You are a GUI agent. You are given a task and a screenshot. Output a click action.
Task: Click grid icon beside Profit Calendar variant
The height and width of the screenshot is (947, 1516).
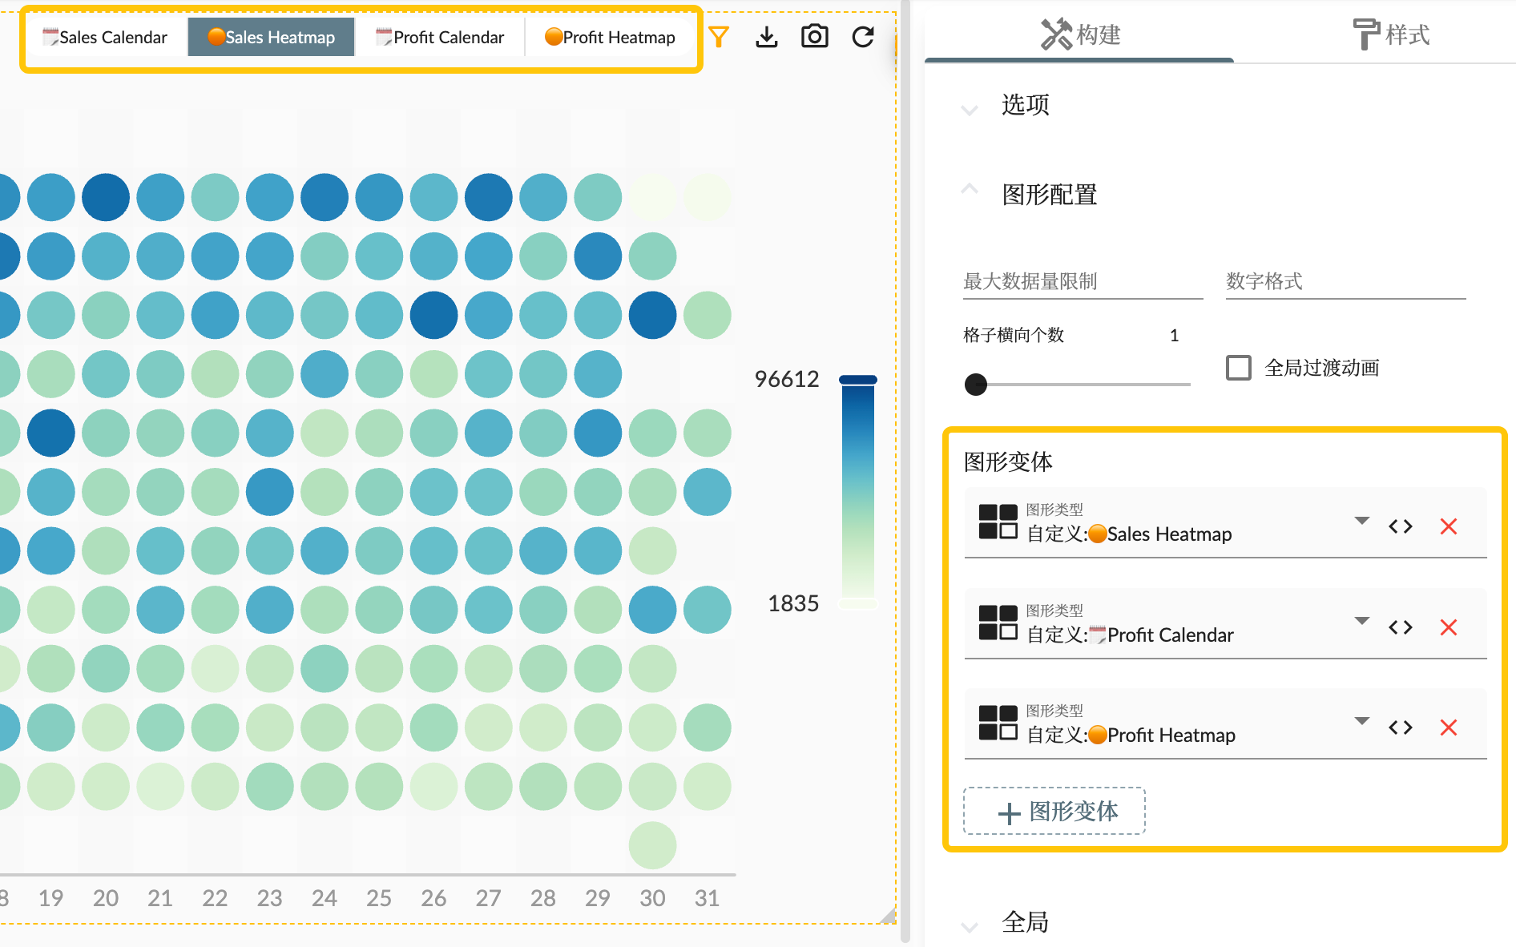tap(998, 623)
